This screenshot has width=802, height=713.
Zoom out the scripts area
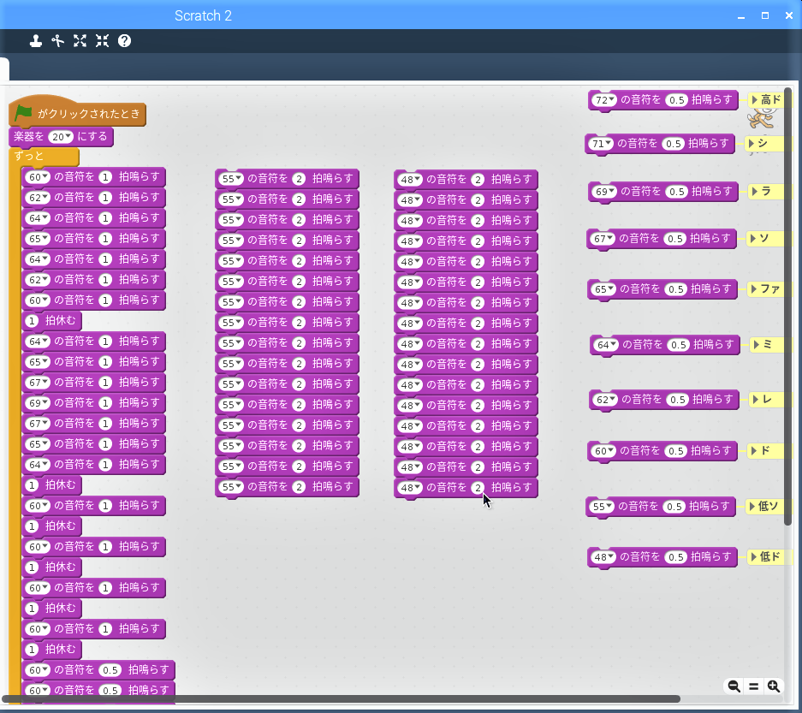pyautogui.click(x=734, y=686)
